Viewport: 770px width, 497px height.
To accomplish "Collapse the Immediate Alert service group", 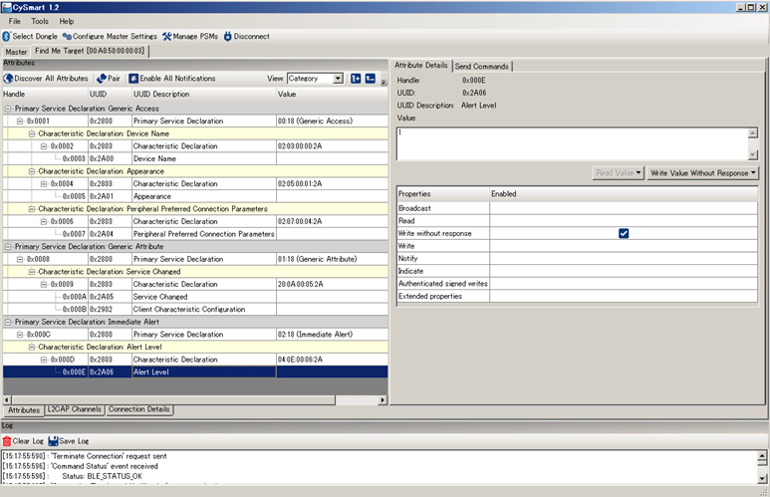I will click(x=8, y=322).
